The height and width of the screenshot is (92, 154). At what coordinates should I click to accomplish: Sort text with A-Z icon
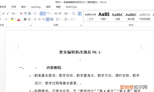point(74,13)
